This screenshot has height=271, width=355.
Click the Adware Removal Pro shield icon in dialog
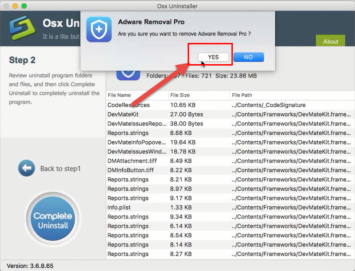click(99, 30)
